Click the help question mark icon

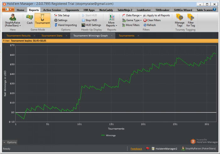click(214, 9)
